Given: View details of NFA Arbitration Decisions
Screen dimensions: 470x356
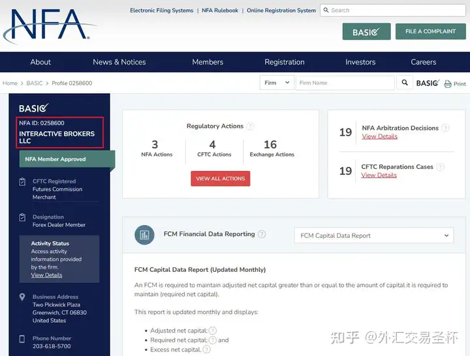Looking at the screenshot, I should pos(379,136).
